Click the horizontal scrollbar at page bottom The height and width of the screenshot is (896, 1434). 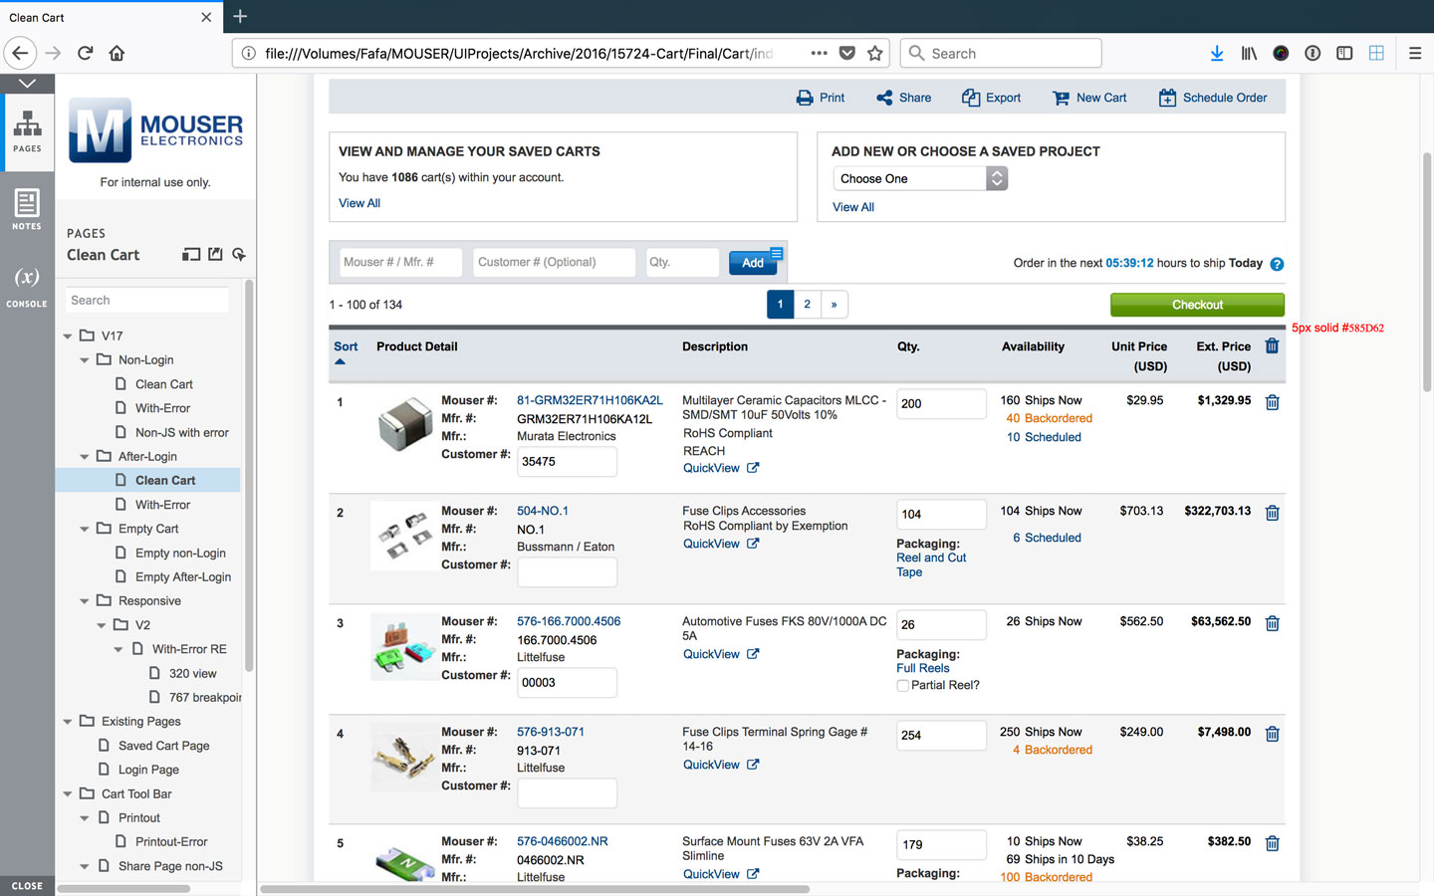point(535,889)
